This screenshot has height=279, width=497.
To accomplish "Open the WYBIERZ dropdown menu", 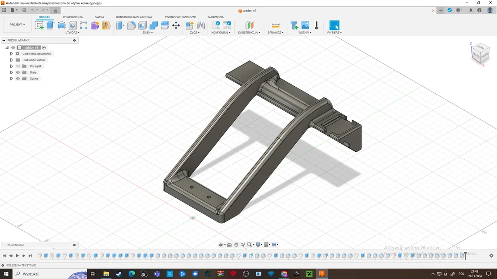I will point(335,33).
